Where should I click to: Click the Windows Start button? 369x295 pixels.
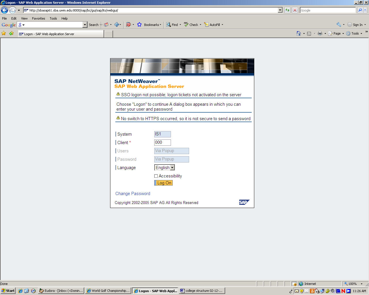tap(8, 291)
